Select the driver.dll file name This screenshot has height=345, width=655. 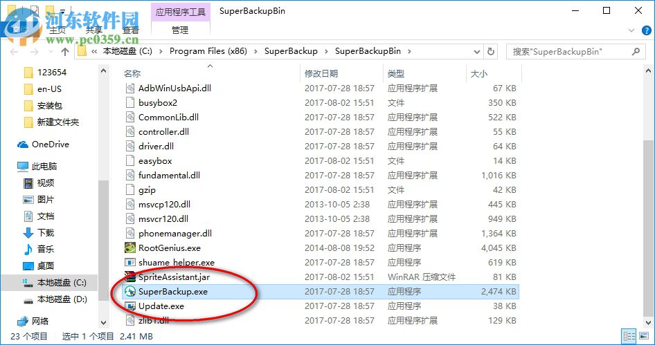pos(156,147)
